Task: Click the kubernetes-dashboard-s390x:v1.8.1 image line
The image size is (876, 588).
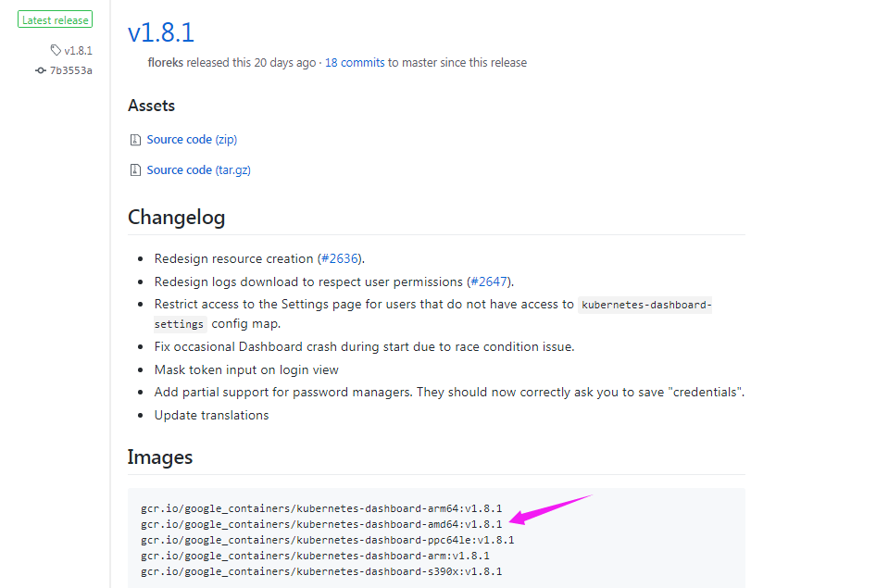Action: pos(321,571)
